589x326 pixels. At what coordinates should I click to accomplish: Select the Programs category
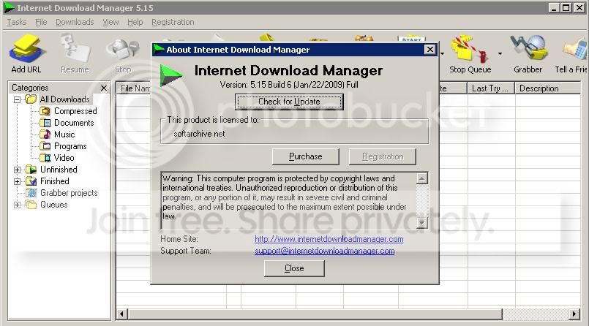click(x=70, y=146)
